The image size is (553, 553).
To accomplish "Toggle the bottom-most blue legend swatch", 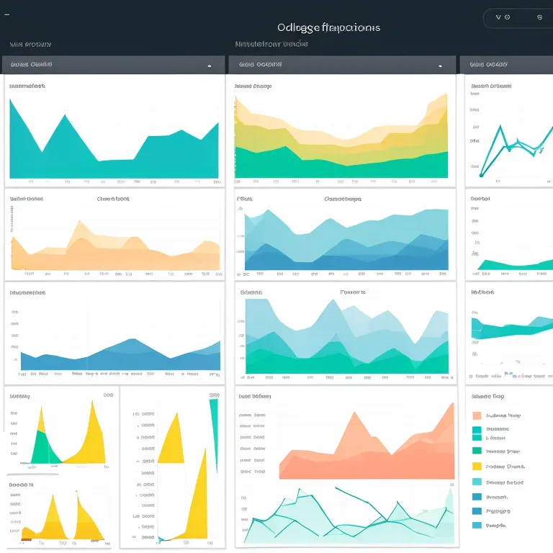I will point(477,525).
